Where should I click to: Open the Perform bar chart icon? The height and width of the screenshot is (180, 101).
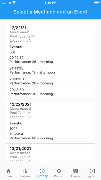(x=25, y=171)
